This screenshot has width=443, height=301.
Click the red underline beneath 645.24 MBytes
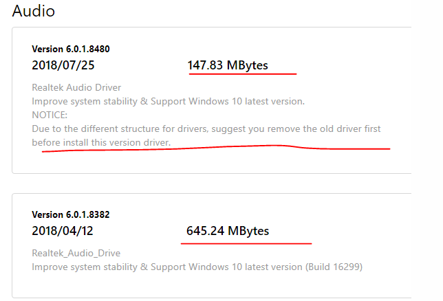(x=246, y=243)
